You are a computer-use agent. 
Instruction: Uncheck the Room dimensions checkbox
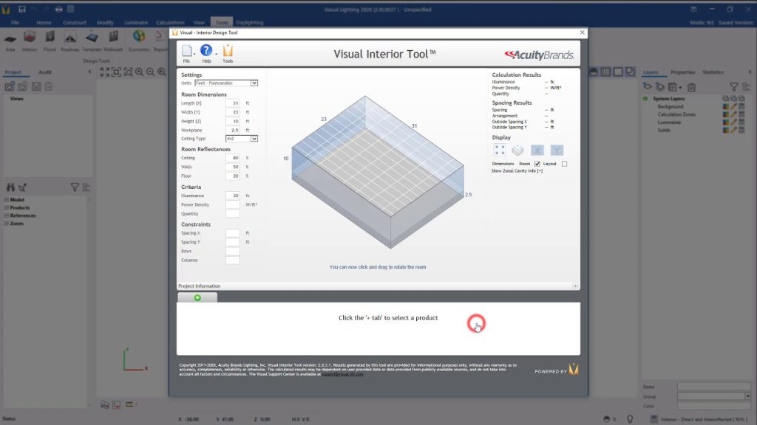coord(537,164)
